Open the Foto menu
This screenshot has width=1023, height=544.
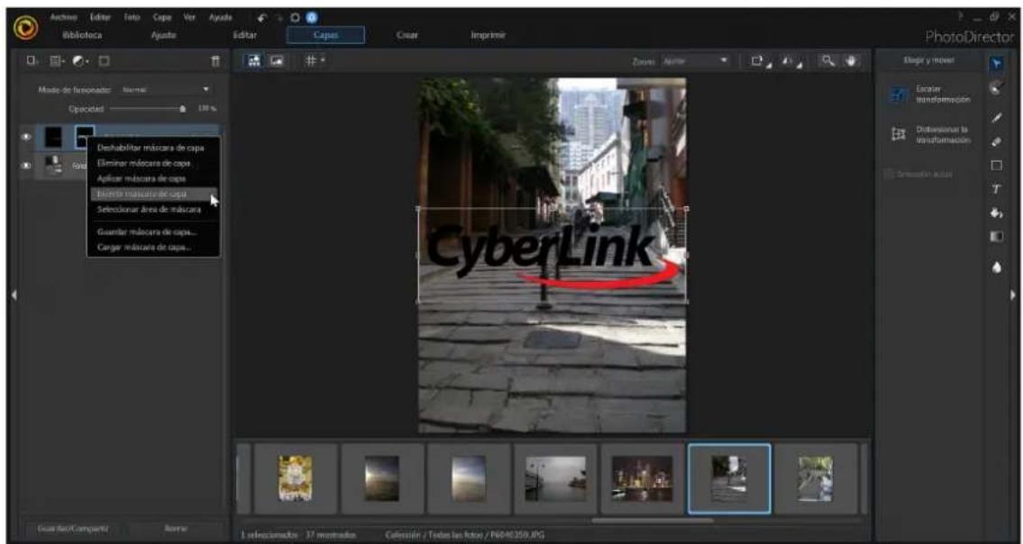[x=132, y=17]
